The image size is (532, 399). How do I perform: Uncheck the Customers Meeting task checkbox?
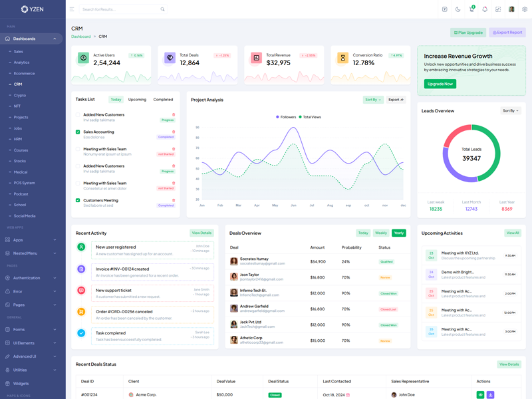click(78, 200)
